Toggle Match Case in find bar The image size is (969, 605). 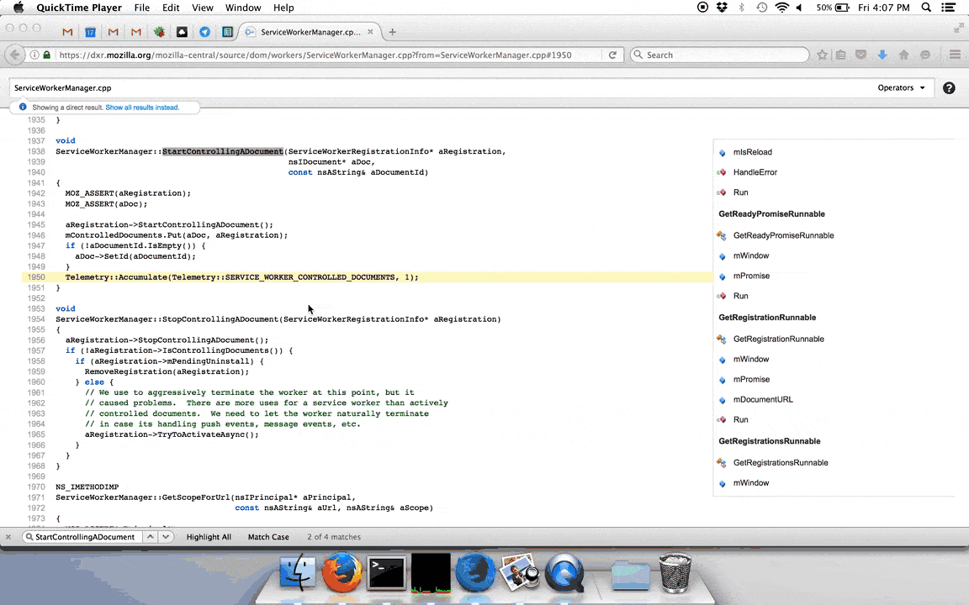pyautogui.click(x=268, y=537)
